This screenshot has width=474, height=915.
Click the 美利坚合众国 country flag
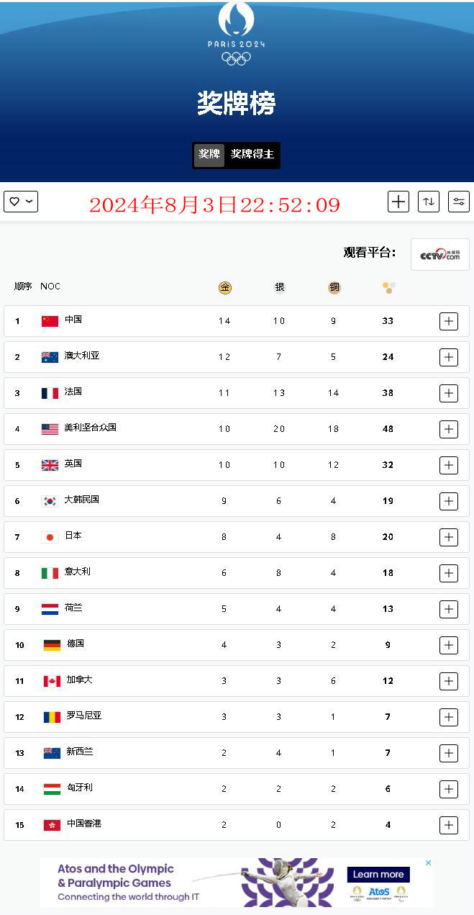coord(50,429)
